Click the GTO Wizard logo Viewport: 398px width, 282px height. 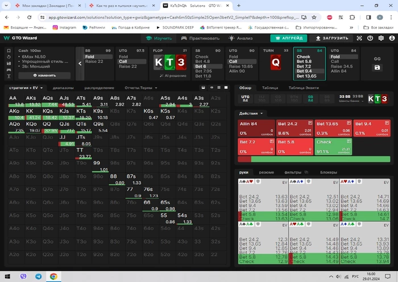[20, 38]
